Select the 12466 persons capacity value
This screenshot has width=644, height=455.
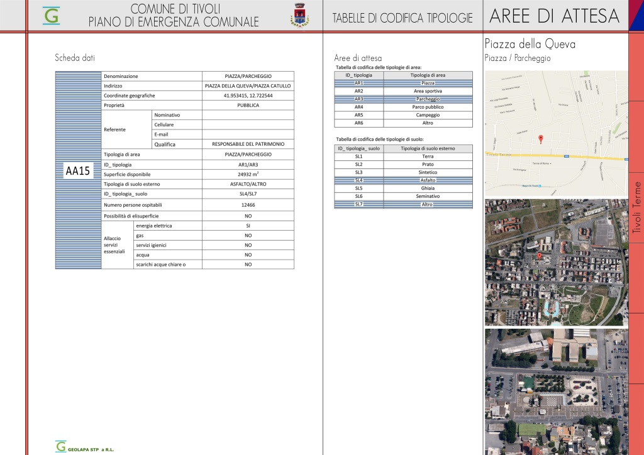coord(248,205)
